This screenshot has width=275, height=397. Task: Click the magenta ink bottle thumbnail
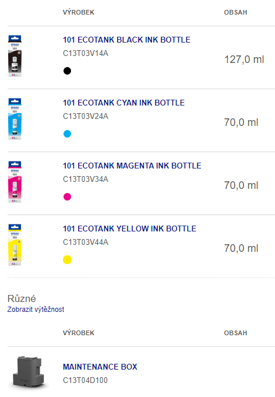tap(15, 182)
